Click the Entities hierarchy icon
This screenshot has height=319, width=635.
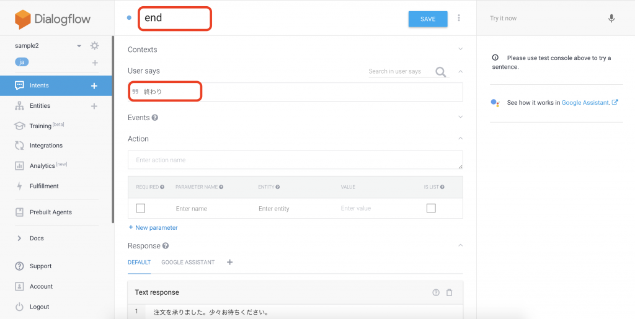[19, 106]
